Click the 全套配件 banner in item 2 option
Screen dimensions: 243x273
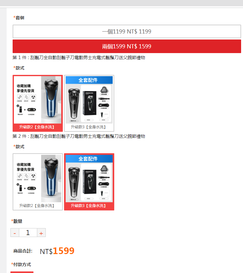point(89,159)
